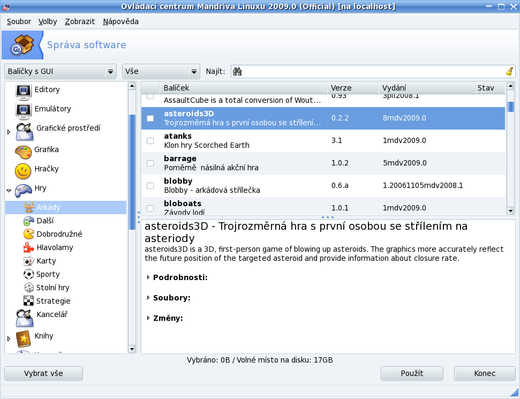The height and width of the screenshot is (399, 520).
Task: Click the AssaultCube description row
Action: [323, 100]
